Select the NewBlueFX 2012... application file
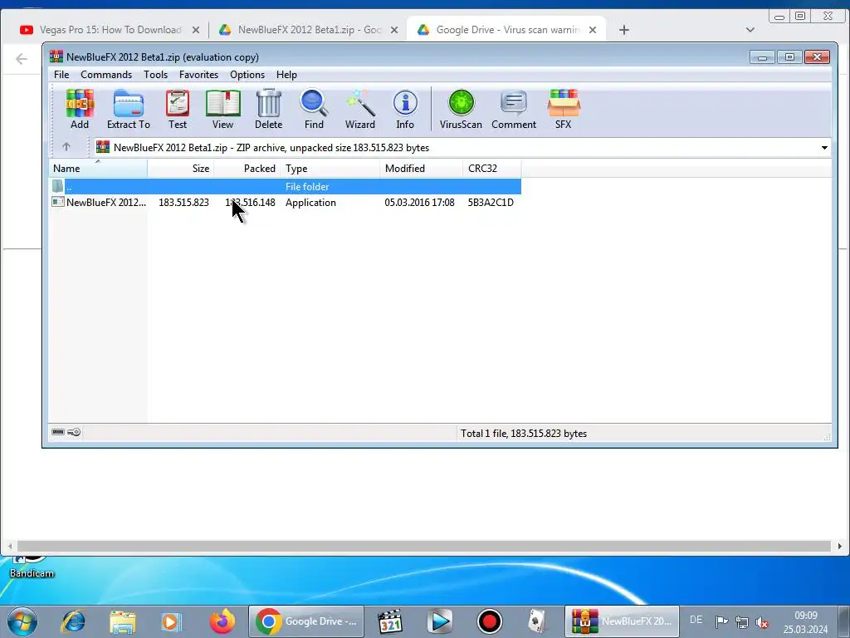The width and height of the screenshot is (850, 638). click(99, 203)
